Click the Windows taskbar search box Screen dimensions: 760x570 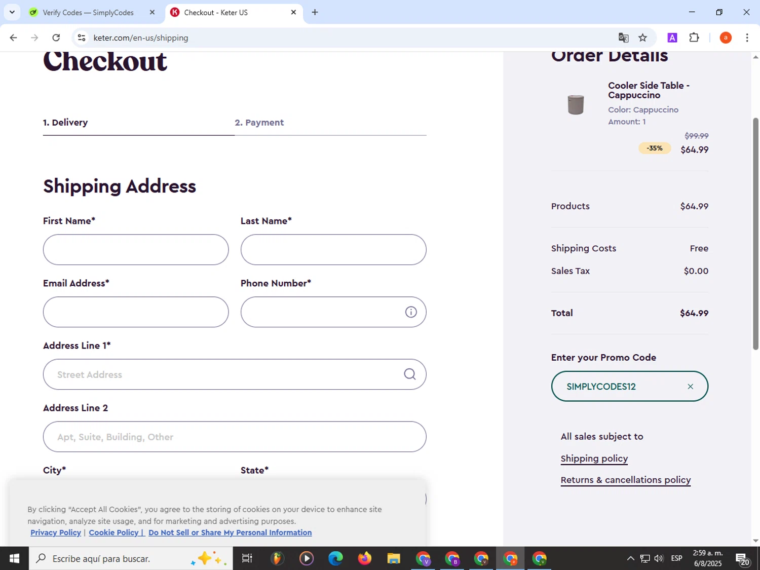click(x=131, y=558)
